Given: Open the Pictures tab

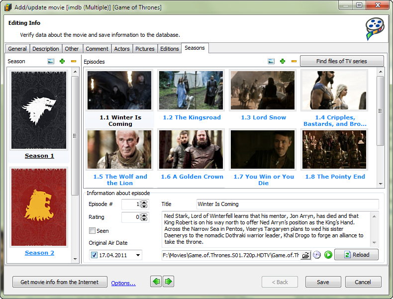Looking at the screenshot, I should [145, 49].
